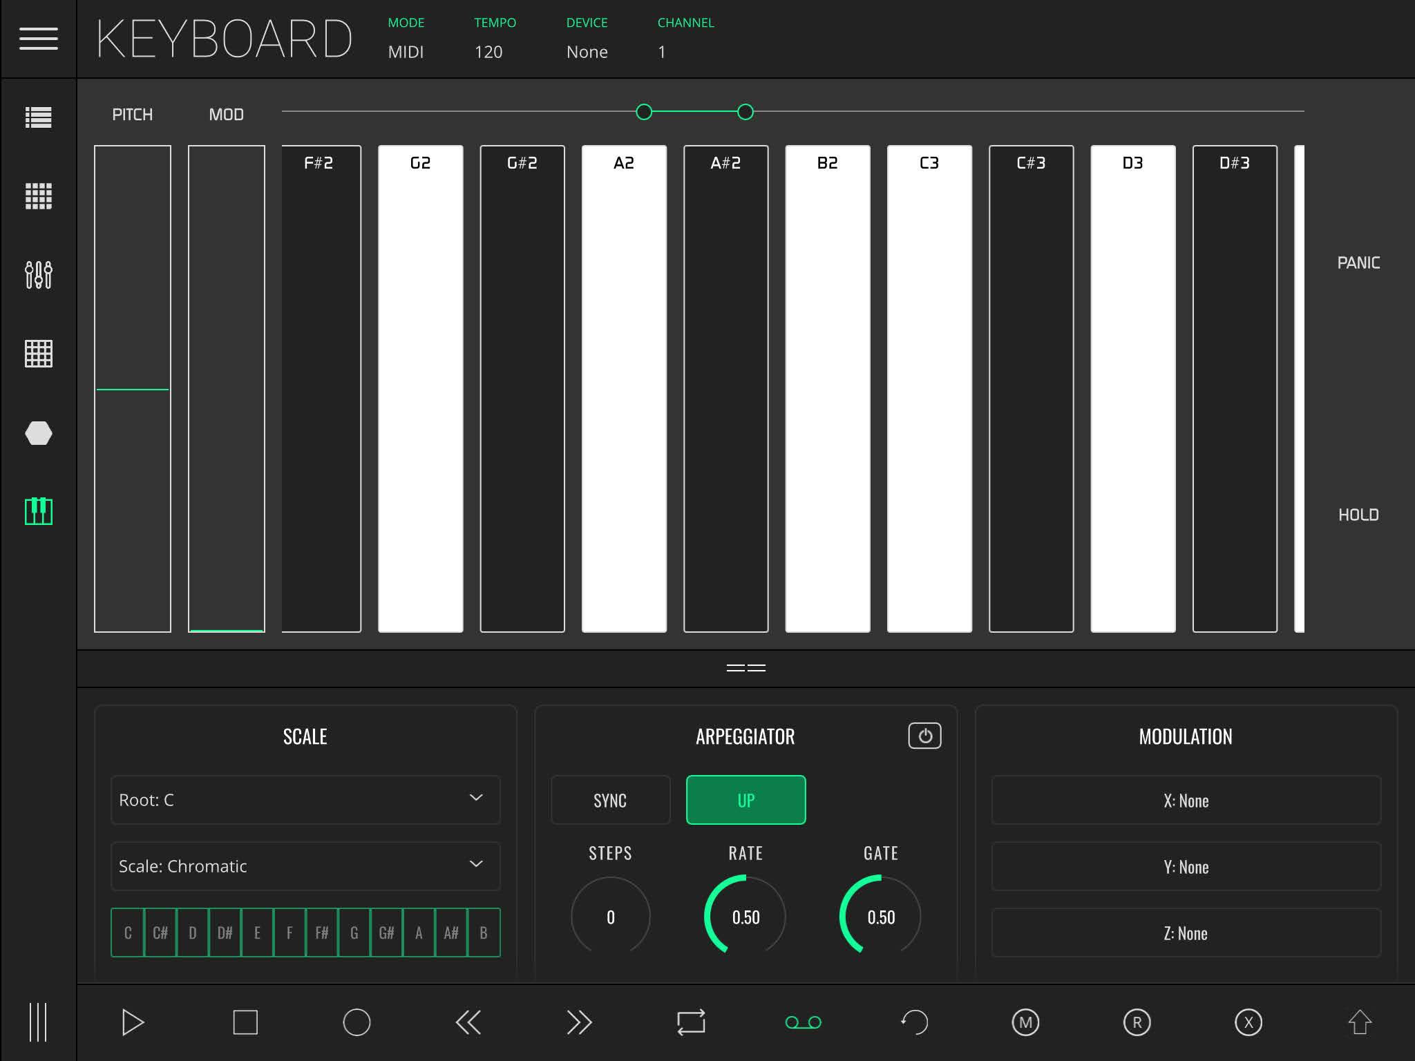
Task: Play the B2 key
Action: [x=827, y=389]
